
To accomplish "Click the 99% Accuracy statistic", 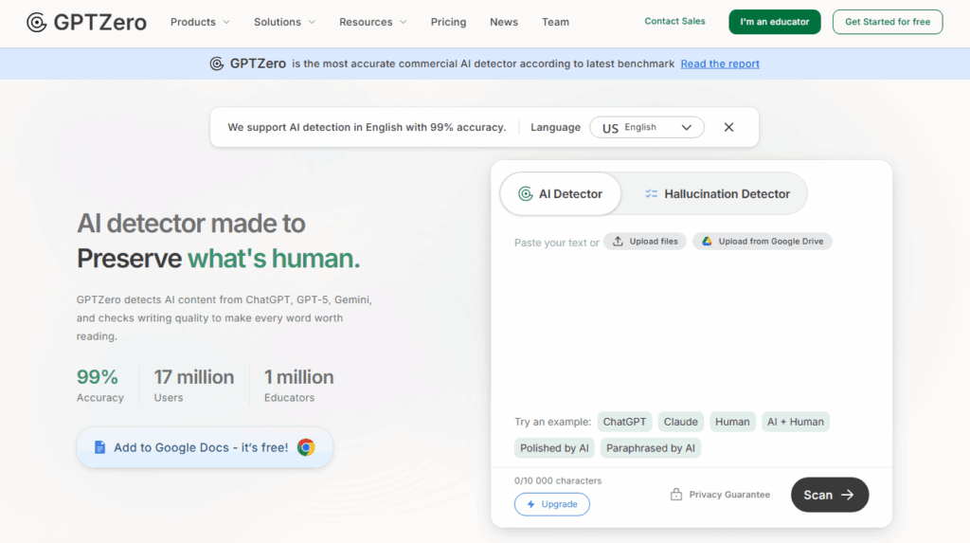I will (100, 385).
